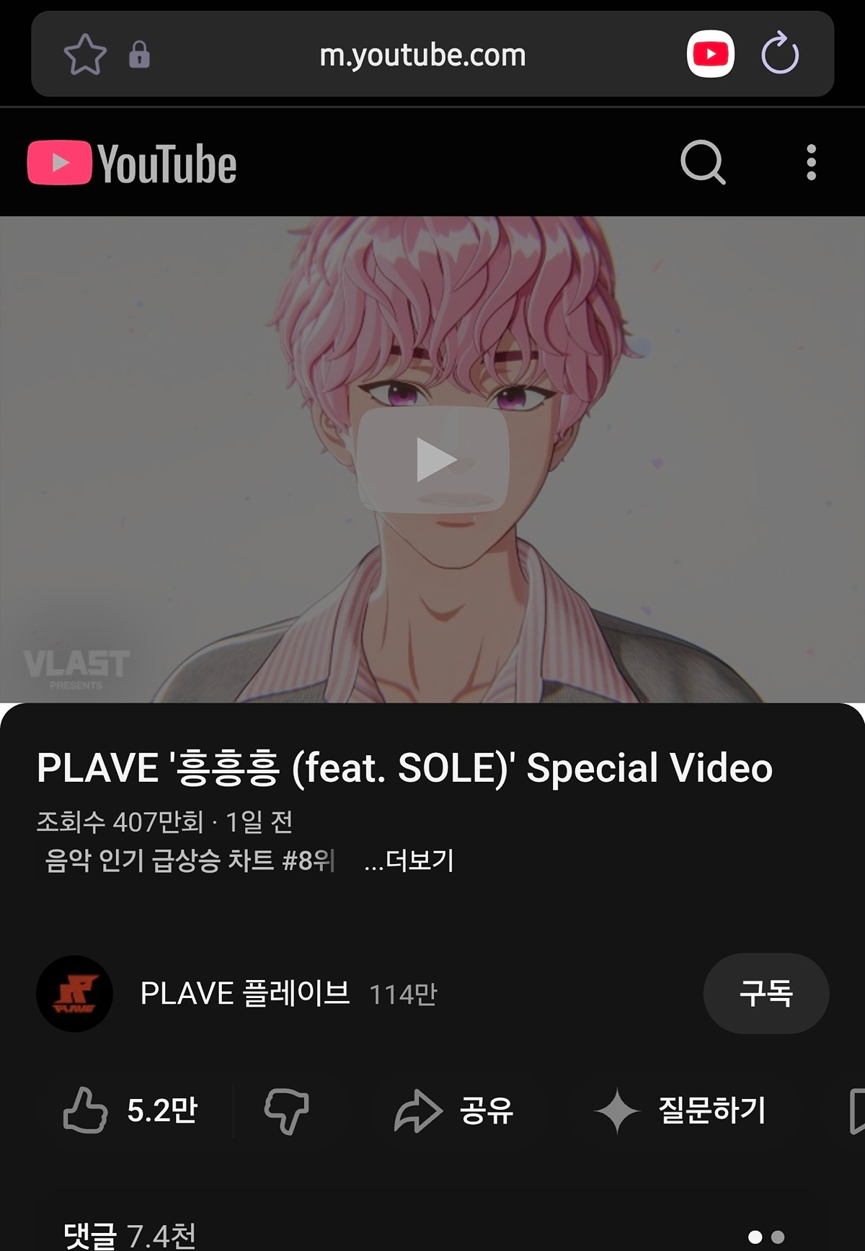Open the PLAVE channel avatar
865x1251 pixels.
[74, 994]
